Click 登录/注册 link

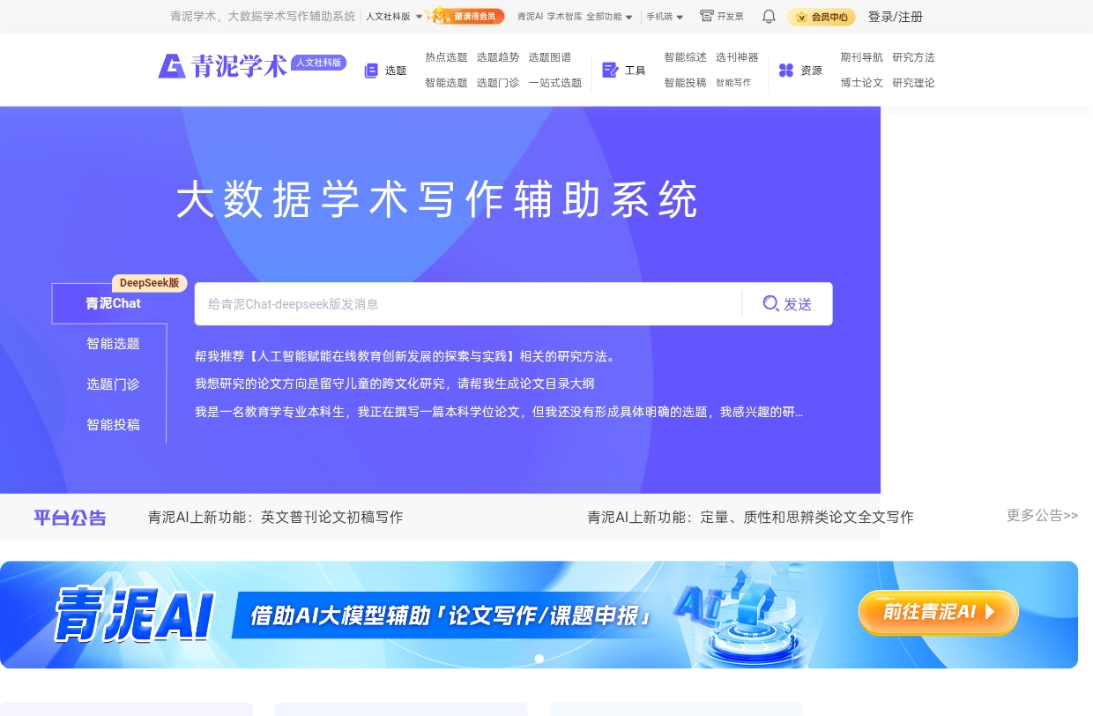point(896,17)
